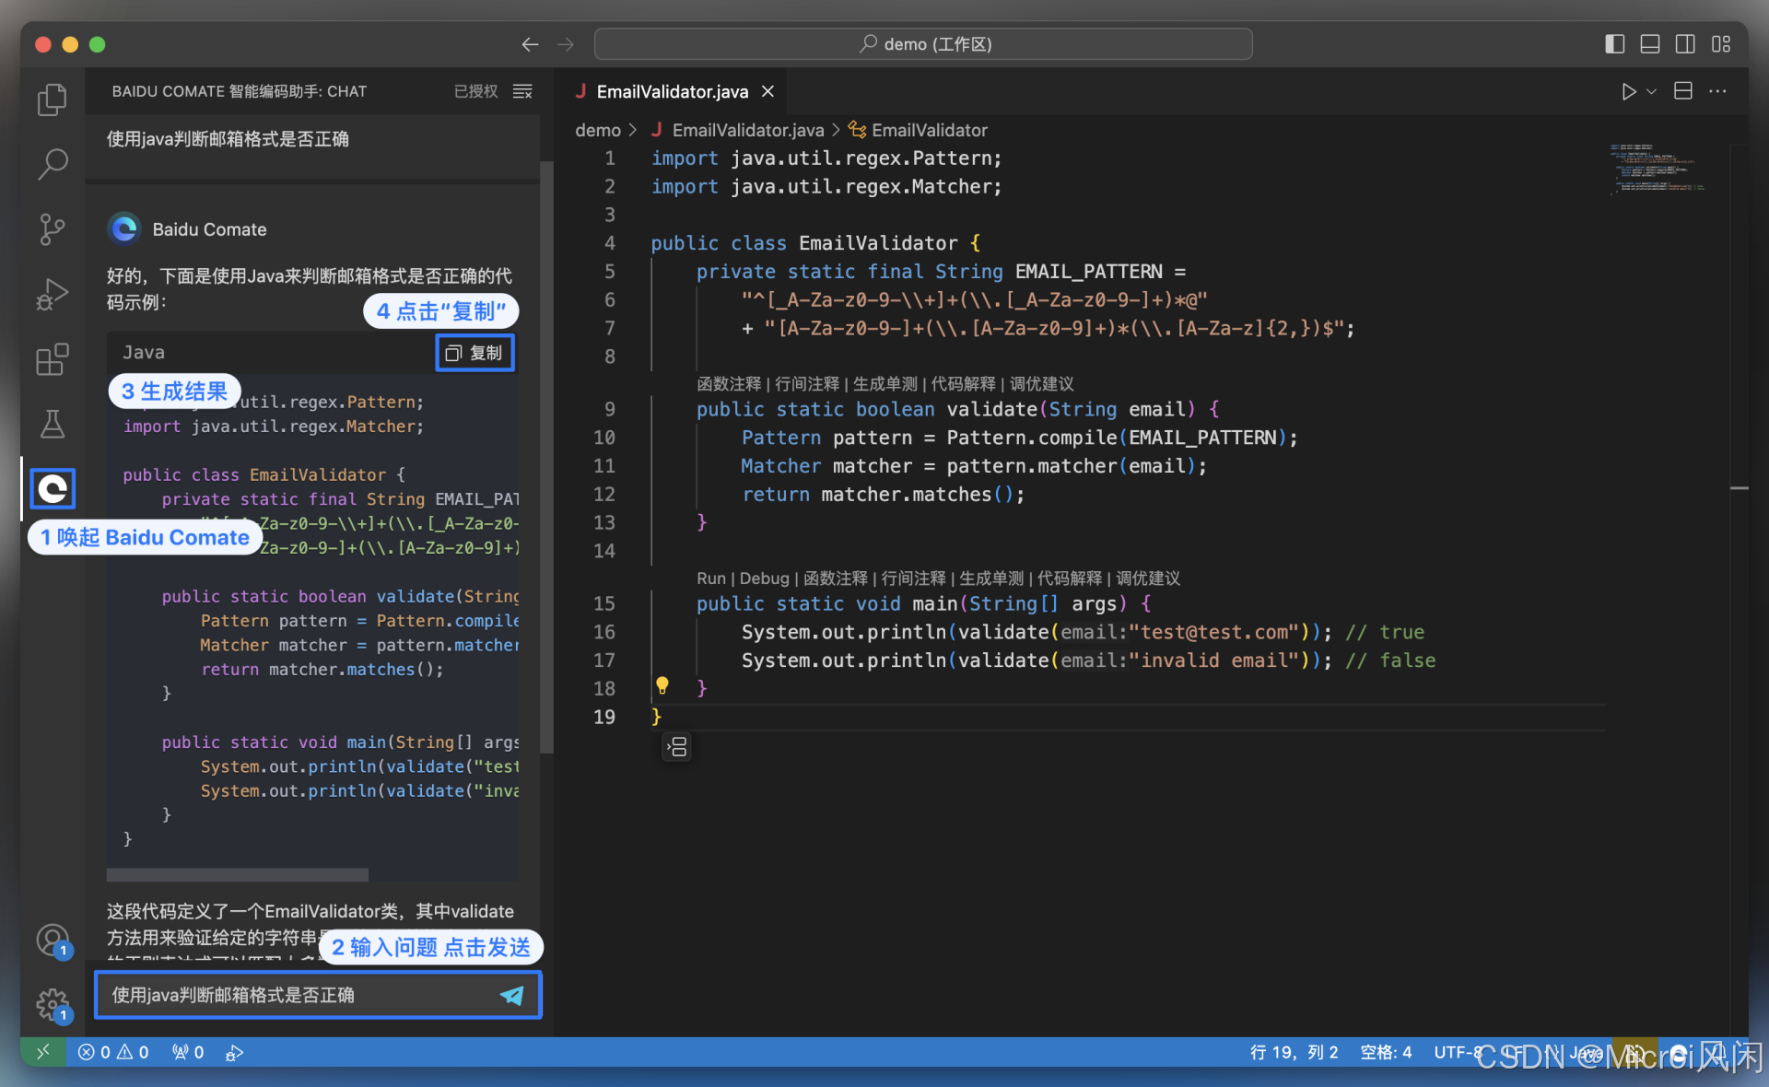The height and width of the screenshot is (1087, 1769).
Task: Open the Explorer view in activity bar
Action: click(x=53, y=99)
